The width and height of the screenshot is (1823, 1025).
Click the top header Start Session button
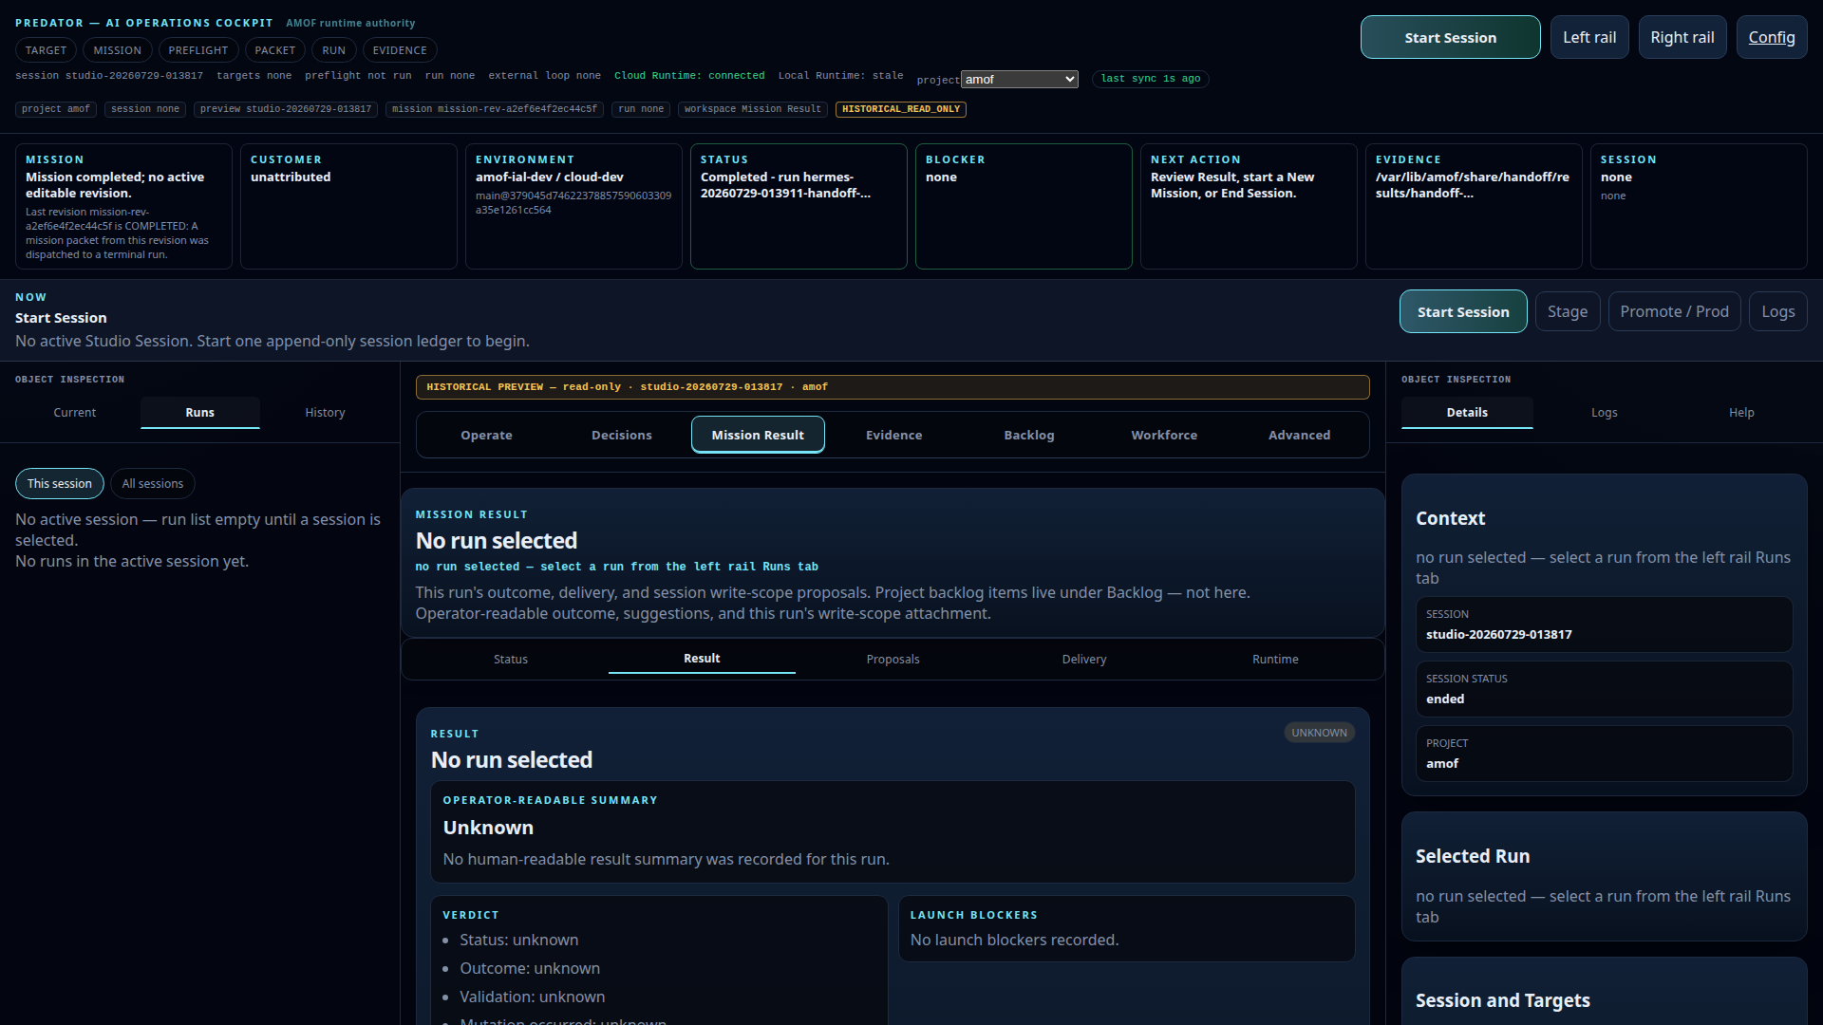[1450, 37]
